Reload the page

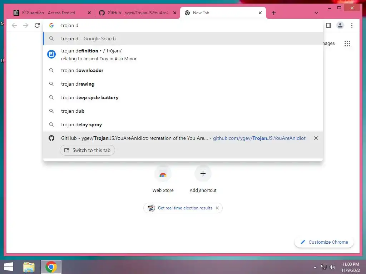(x=37, y=25)
